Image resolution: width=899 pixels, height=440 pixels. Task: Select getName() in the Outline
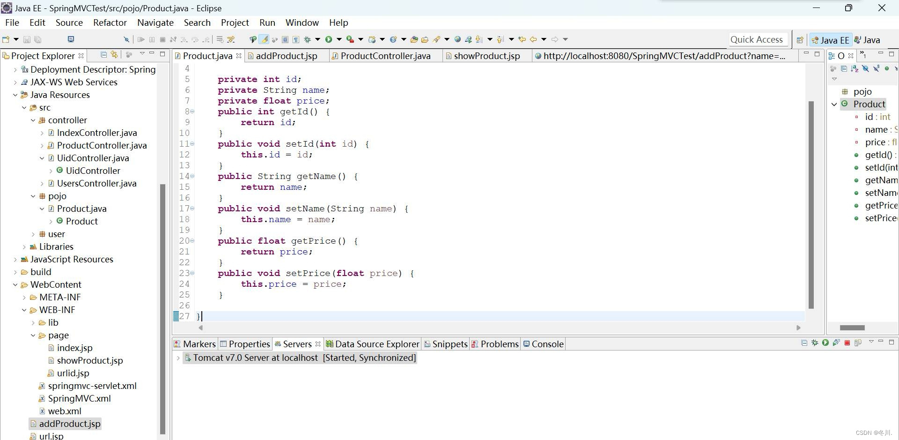point(881,180)
